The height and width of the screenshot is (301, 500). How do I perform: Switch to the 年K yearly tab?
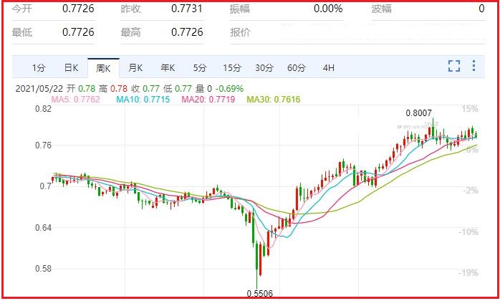click(168, 68)
